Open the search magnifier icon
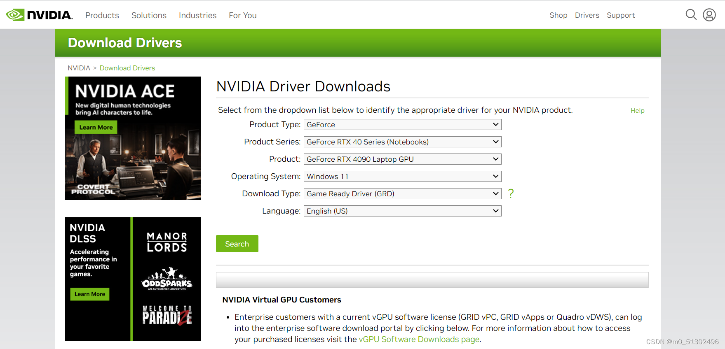This screenshot has width=725, height=349. pyautogui.click(x=691, y=15)
